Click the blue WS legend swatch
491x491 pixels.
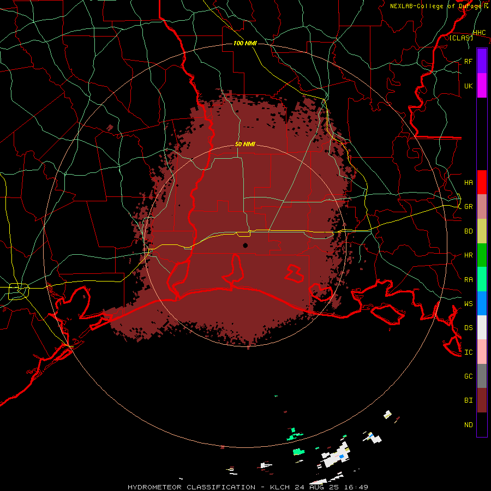pyautogui.click(x=482, y=303)
